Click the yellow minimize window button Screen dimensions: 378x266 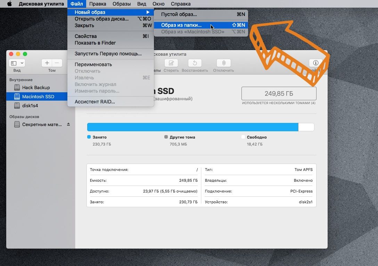[x=18, y=54]
